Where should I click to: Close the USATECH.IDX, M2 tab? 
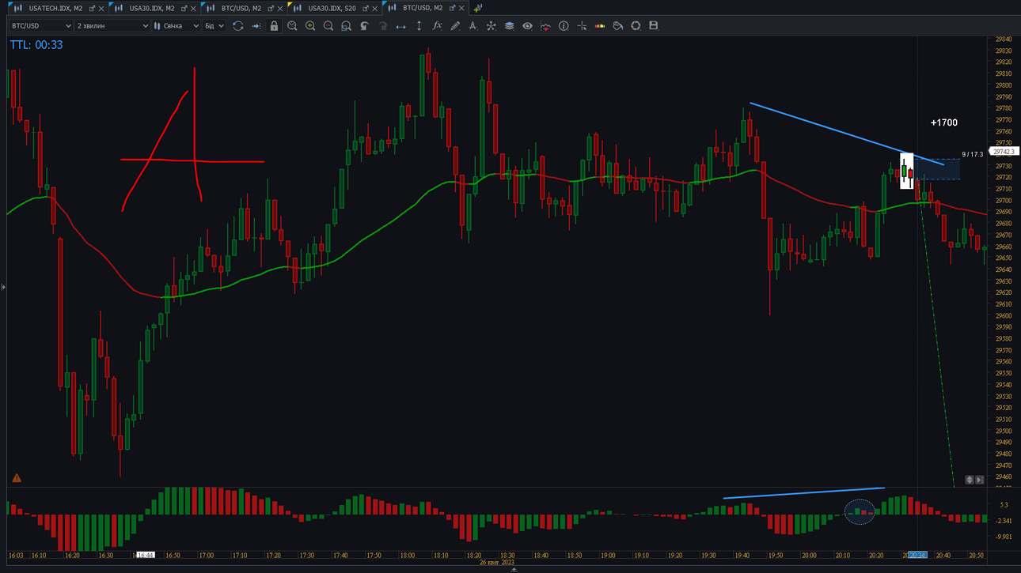click(101, 8)
